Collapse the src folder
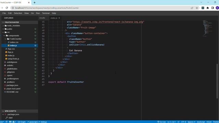The image size is (219, 123). point(20,32)
